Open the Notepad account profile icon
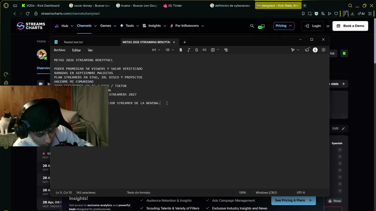Viewport: 376px width, 211px height. pyautogui.click(x=315, y=50)
